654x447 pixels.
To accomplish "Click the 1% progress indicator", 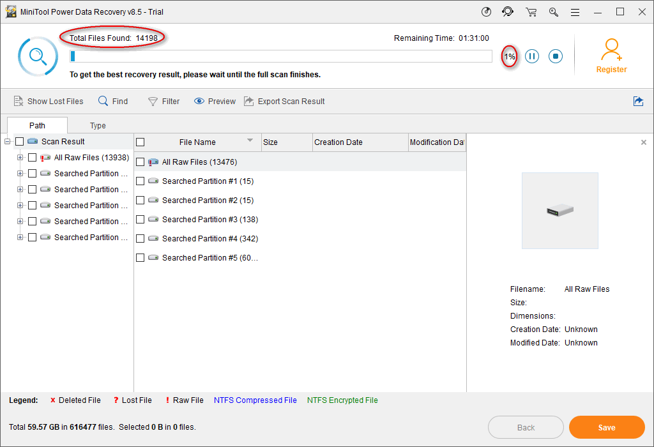I will (509, 57).
